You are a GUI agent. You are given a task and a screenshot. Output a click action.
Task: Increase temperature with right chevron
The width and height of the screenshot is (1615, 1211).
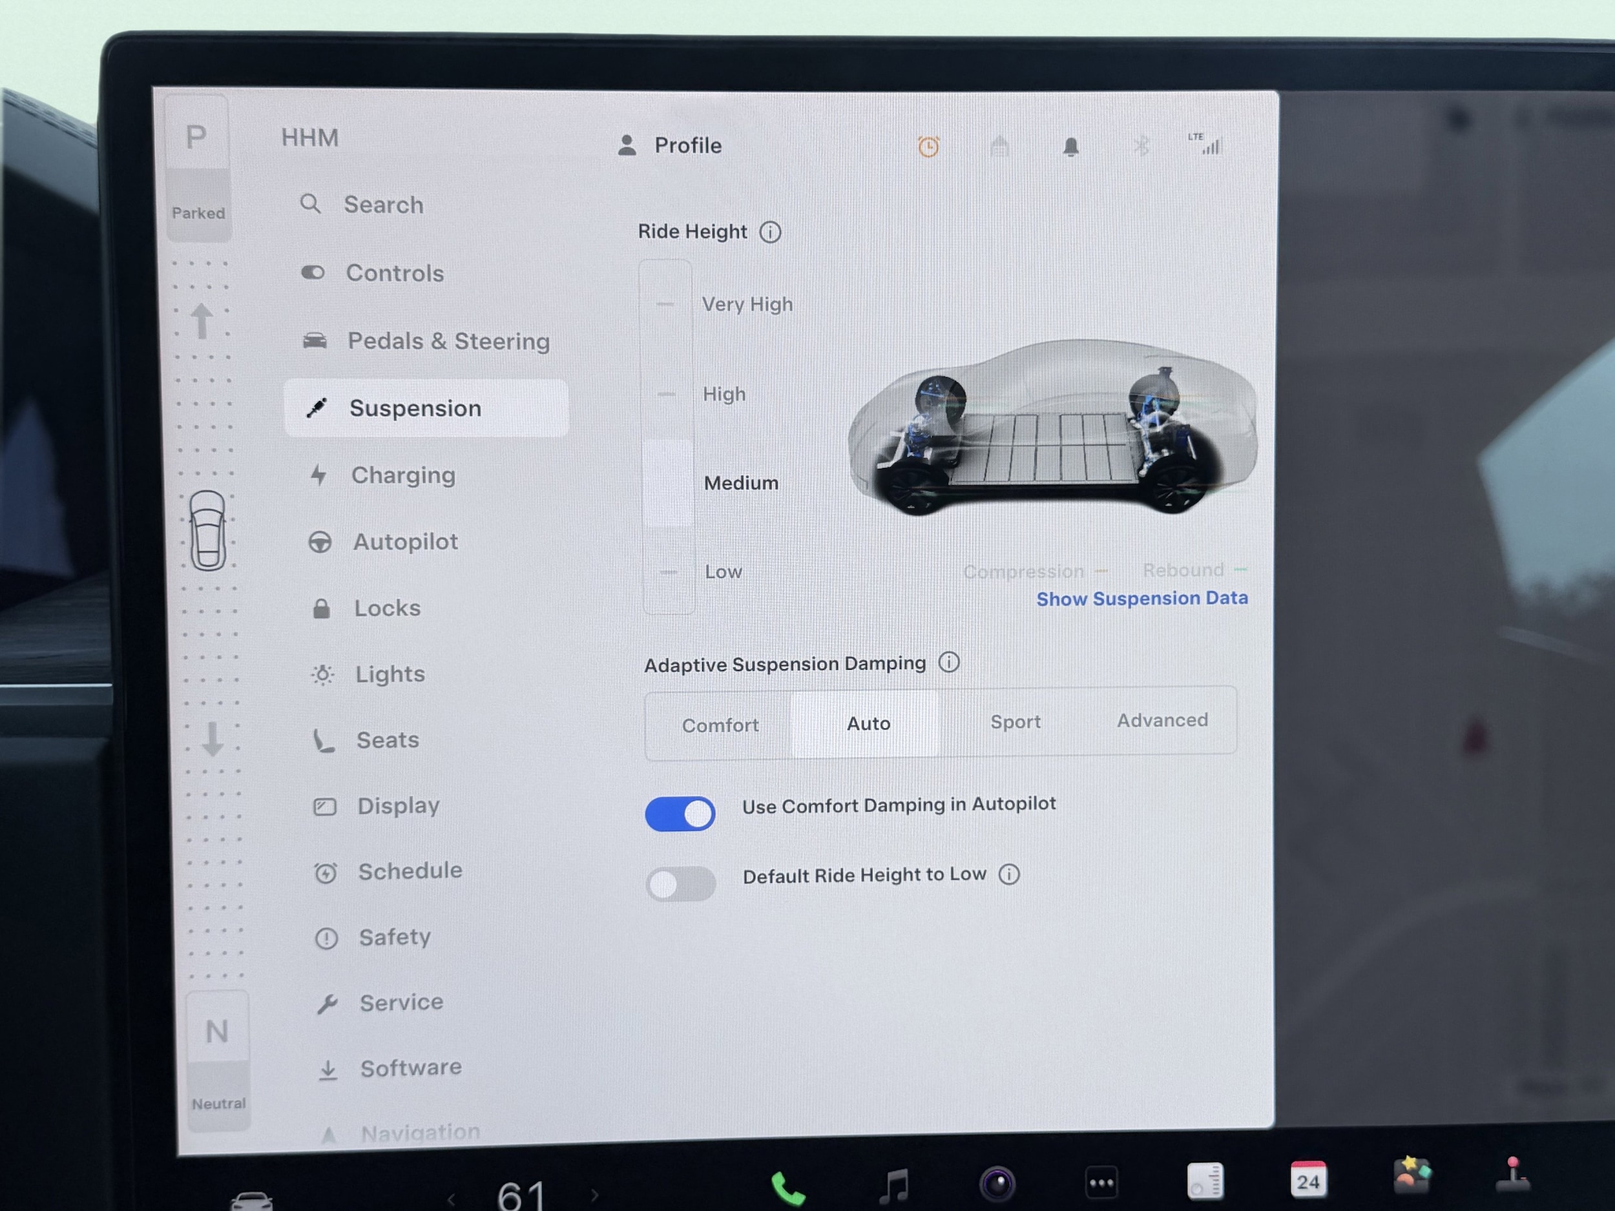pyautogui.click(x=594, y=1195)
